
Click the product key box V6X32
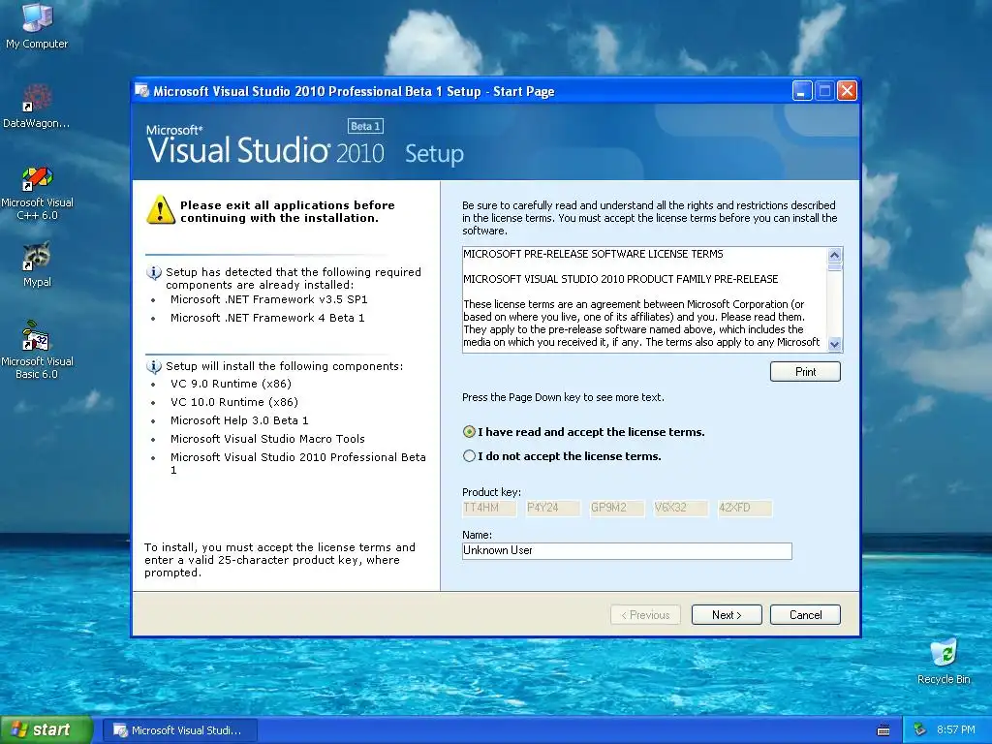pyautogui.click(x=681, y=508)
